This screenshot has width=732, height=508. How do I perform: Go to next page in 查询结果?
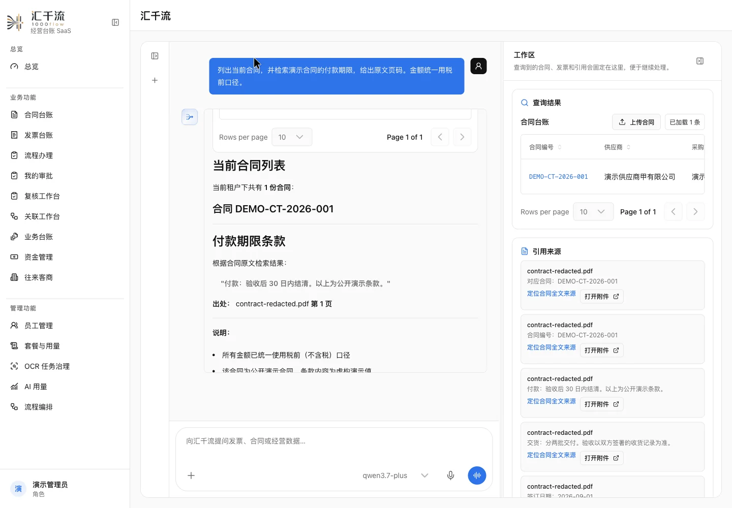(695, 212)
